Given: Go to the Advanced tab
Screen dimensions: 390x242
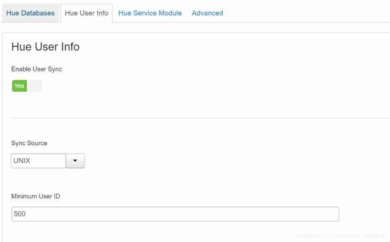Looking at the screenshot, I should [x=207, y=13].
